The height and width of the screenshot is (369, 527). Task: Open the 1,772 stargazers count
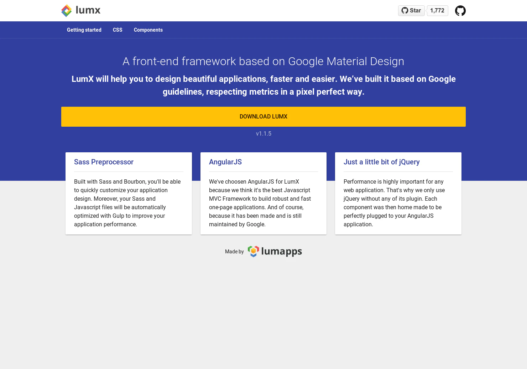coord(437,11)
